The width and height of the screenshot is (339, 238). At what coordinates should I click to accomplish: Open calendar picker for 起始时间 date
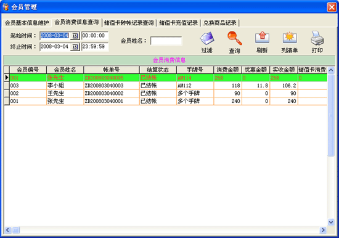click(75, 36)
